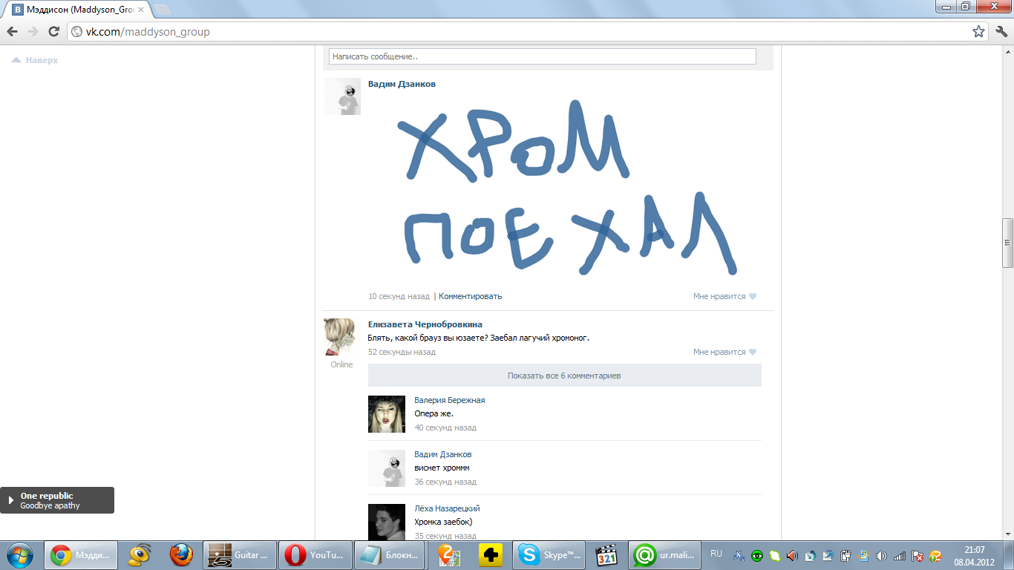Open the network signal bars tray icon
Image resolution: width=1014 pixels, height=570 pixels.
coord(899,555)
